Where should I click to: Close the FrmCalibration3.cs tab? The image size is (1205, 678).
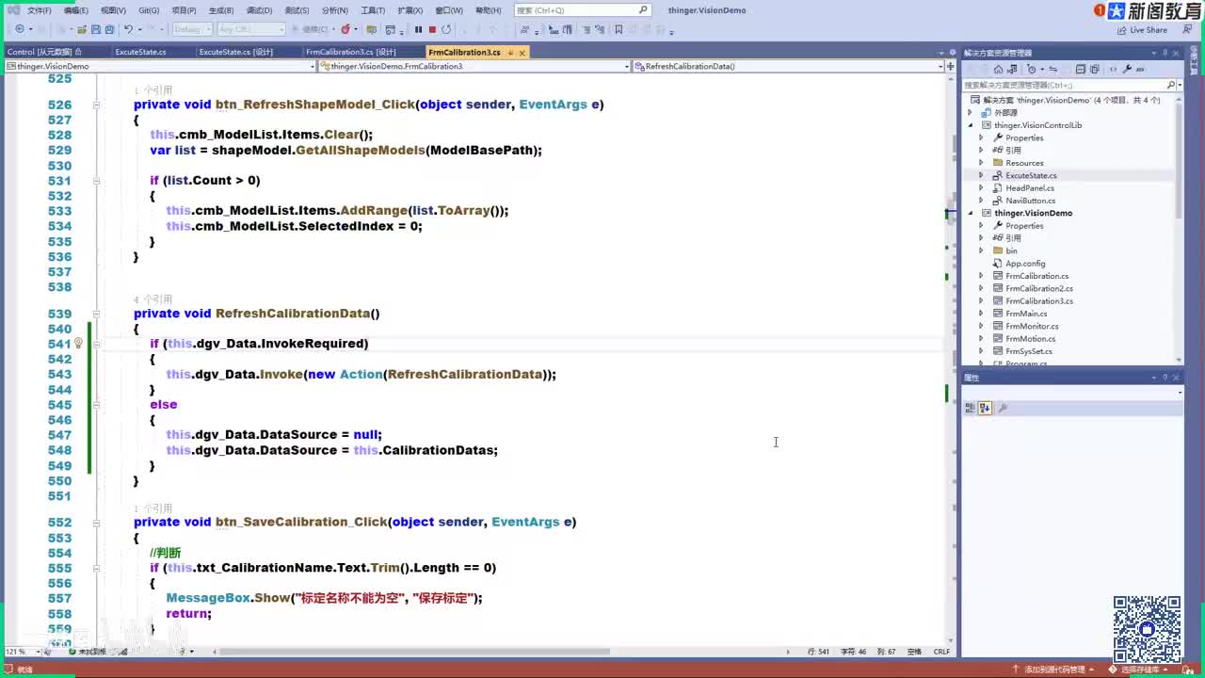click(522, 53)
